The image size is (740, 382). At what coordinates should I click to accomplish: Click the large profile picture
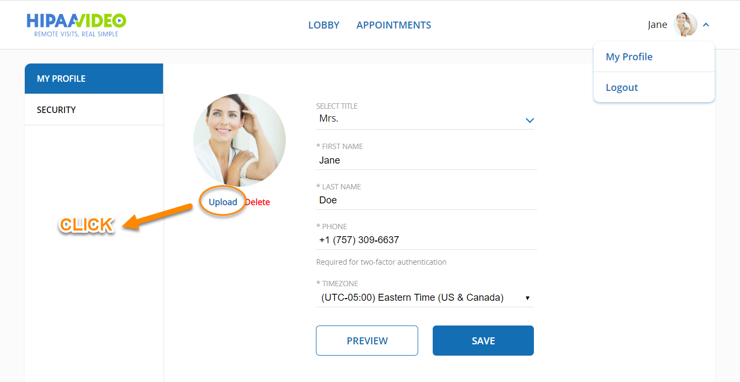coord(239,140)
